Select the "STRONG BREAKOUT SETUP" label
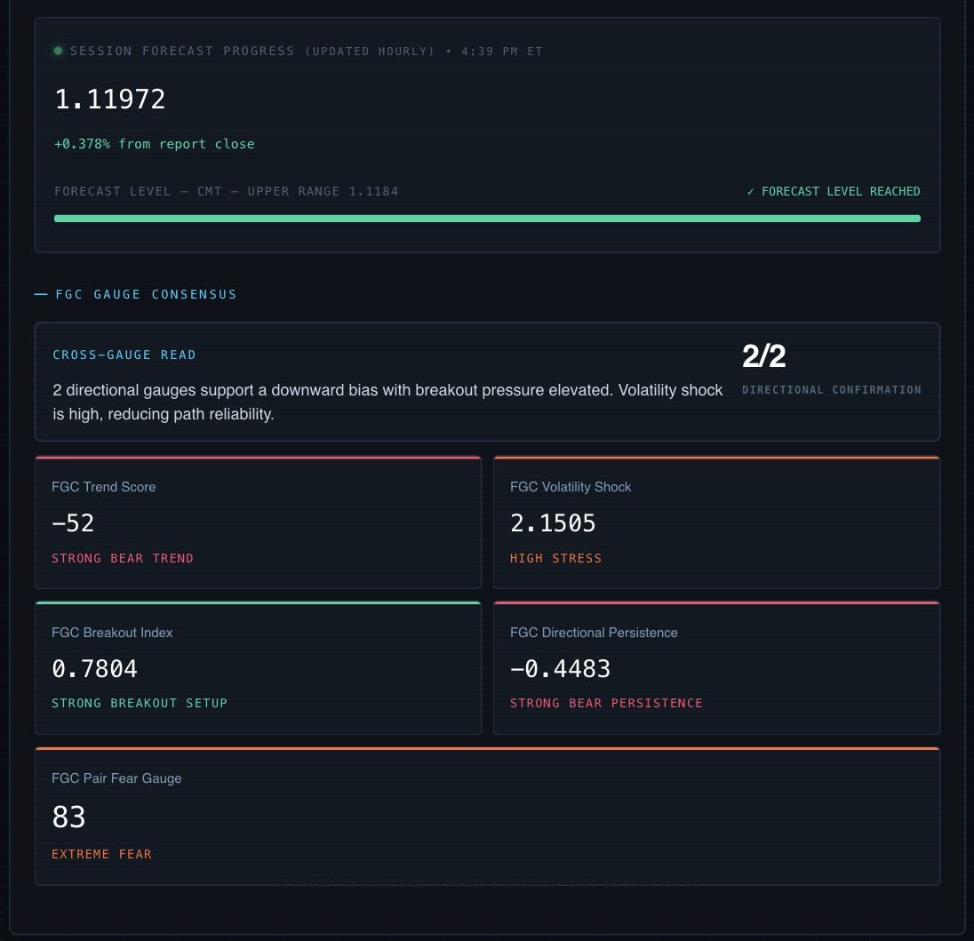Screen dimensions: 974x941 (140, 703)
